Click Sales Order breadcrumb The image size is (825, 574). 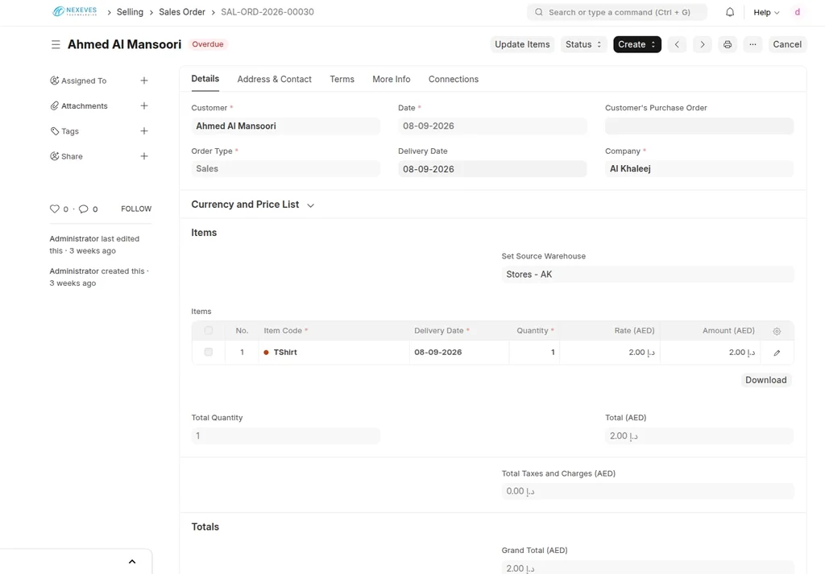[x=182, y=11]
